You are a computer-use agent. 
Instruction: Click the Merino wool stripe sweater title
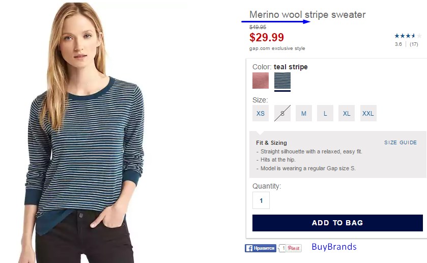point(307,14)
